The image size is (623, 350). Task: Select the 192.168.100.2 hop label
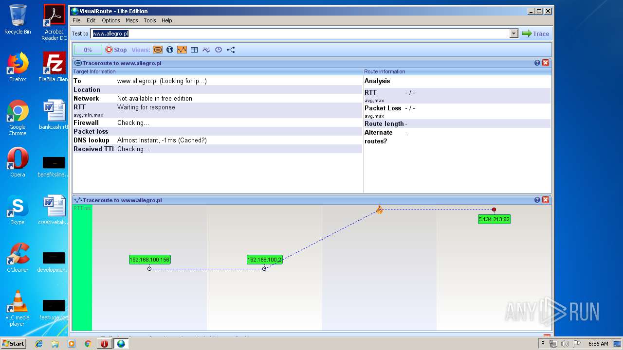tap(264, 260)
